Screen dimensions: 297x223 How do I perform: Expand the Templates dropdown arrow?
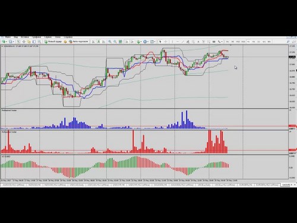(155, 42)
